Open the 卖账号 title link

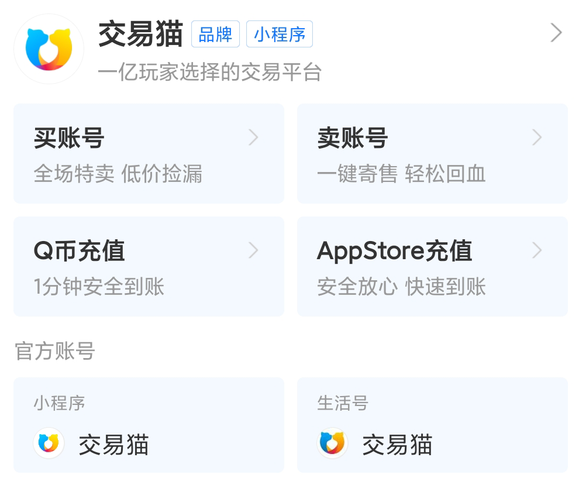coord(353,139)
